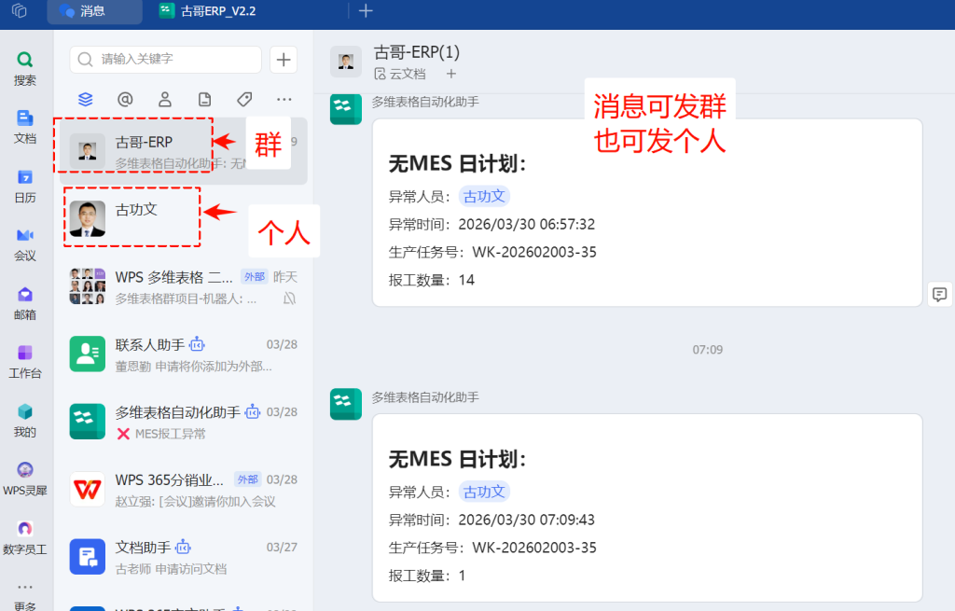Open Mailbox (邮箱) in sidebar
This screenshot has height=611, width=955.
pos(25,303)
